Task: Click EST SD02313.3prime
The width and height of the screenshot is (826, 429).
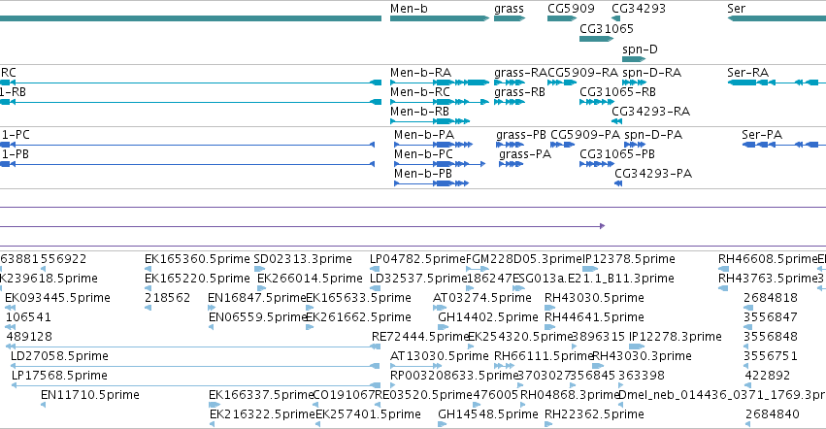Action: click(259, 269)
